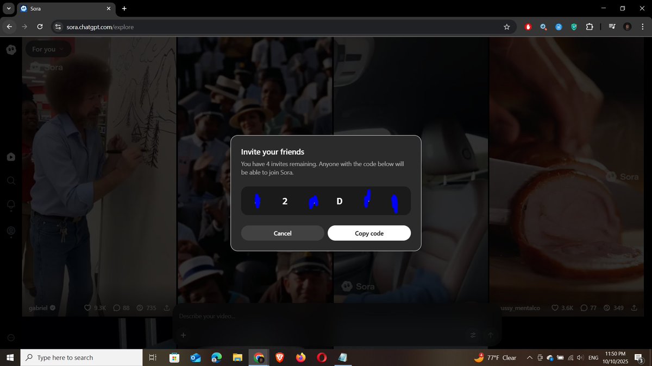Bookmark this page with the star

(x=507, y=27)
